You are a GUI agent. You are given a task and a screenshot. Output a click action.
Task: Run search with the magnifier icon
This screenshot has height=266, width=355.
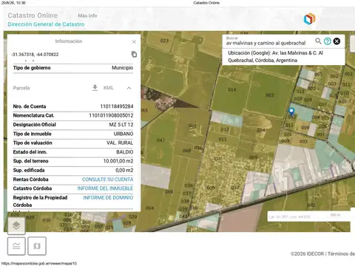pyautogui.click(x=318, y=41)
